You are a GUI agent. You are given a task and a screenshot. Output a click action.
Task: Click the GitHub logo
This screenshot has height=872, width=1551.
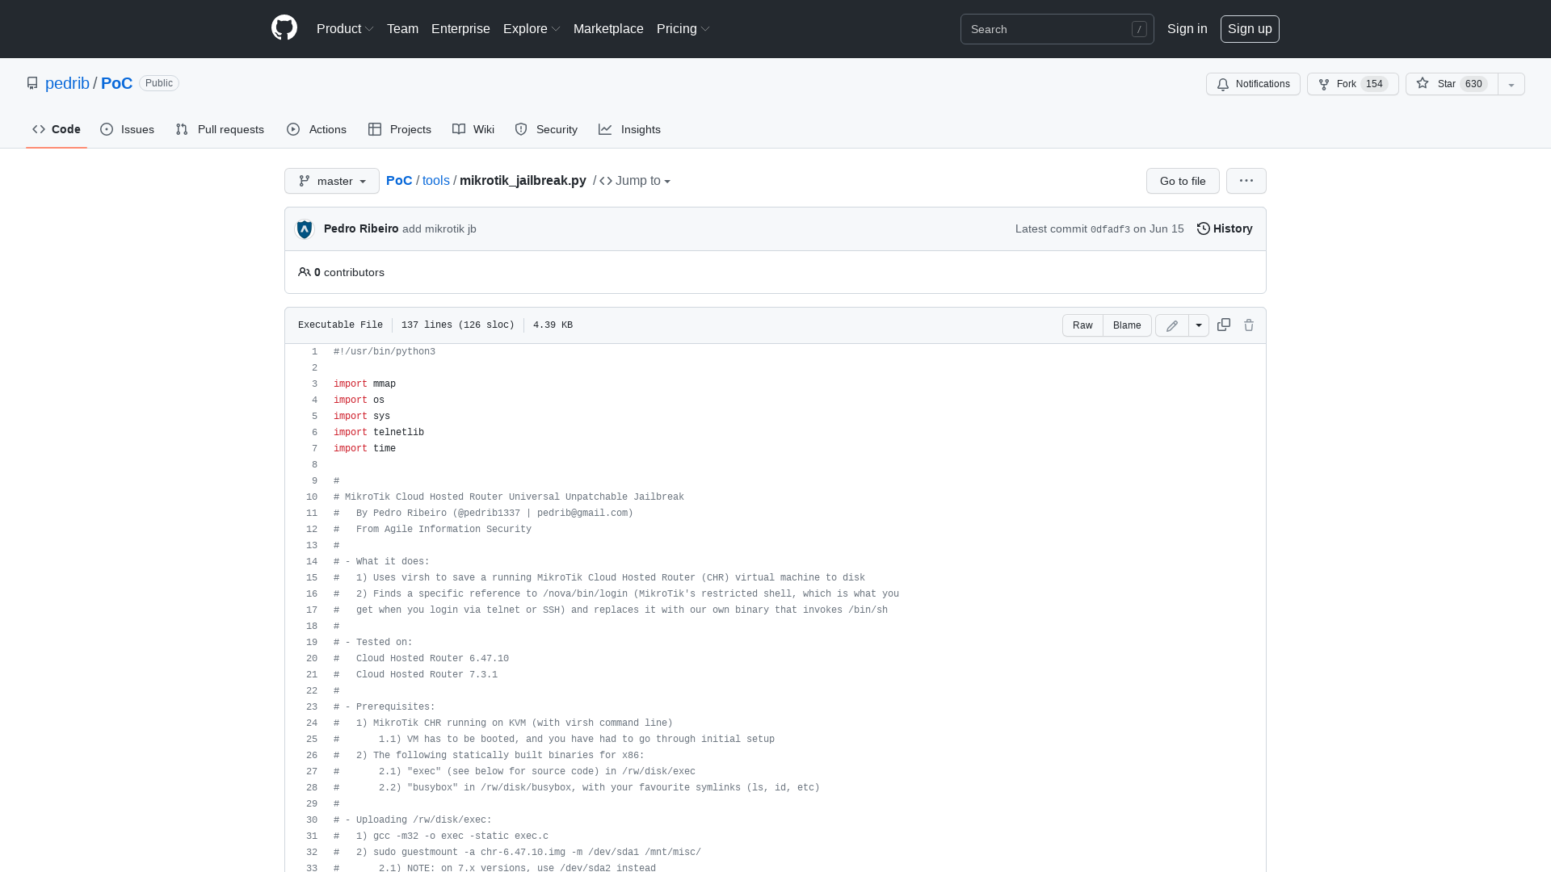[x=284, y=28]
